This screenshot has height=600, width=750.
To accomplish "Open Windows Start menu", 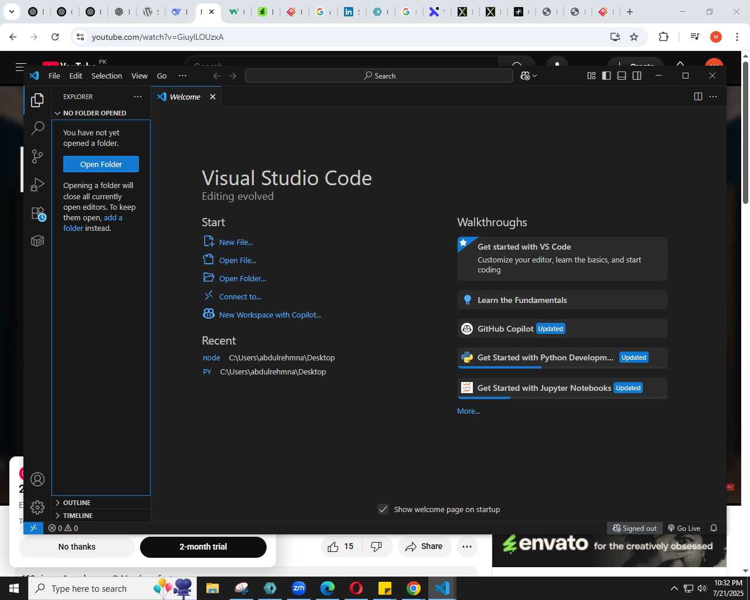I will click(x=14, y=588).
